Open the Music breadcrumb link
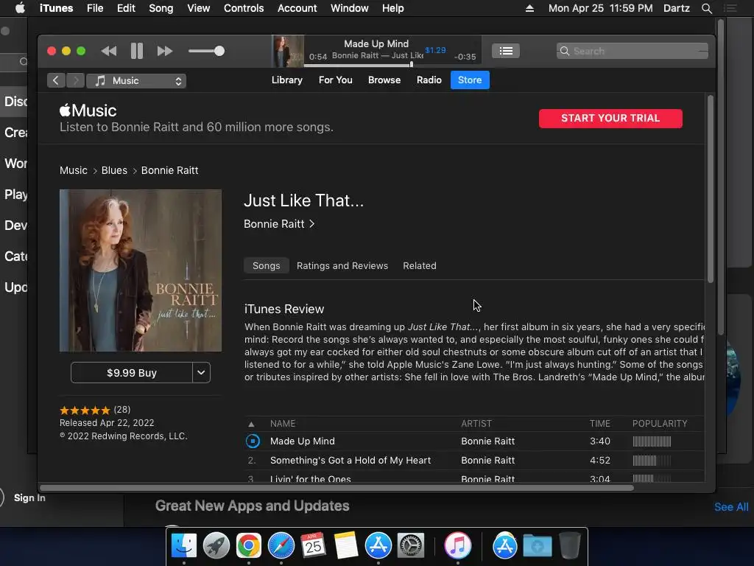This screenshot has height=566, width=754. coord(74,170)
